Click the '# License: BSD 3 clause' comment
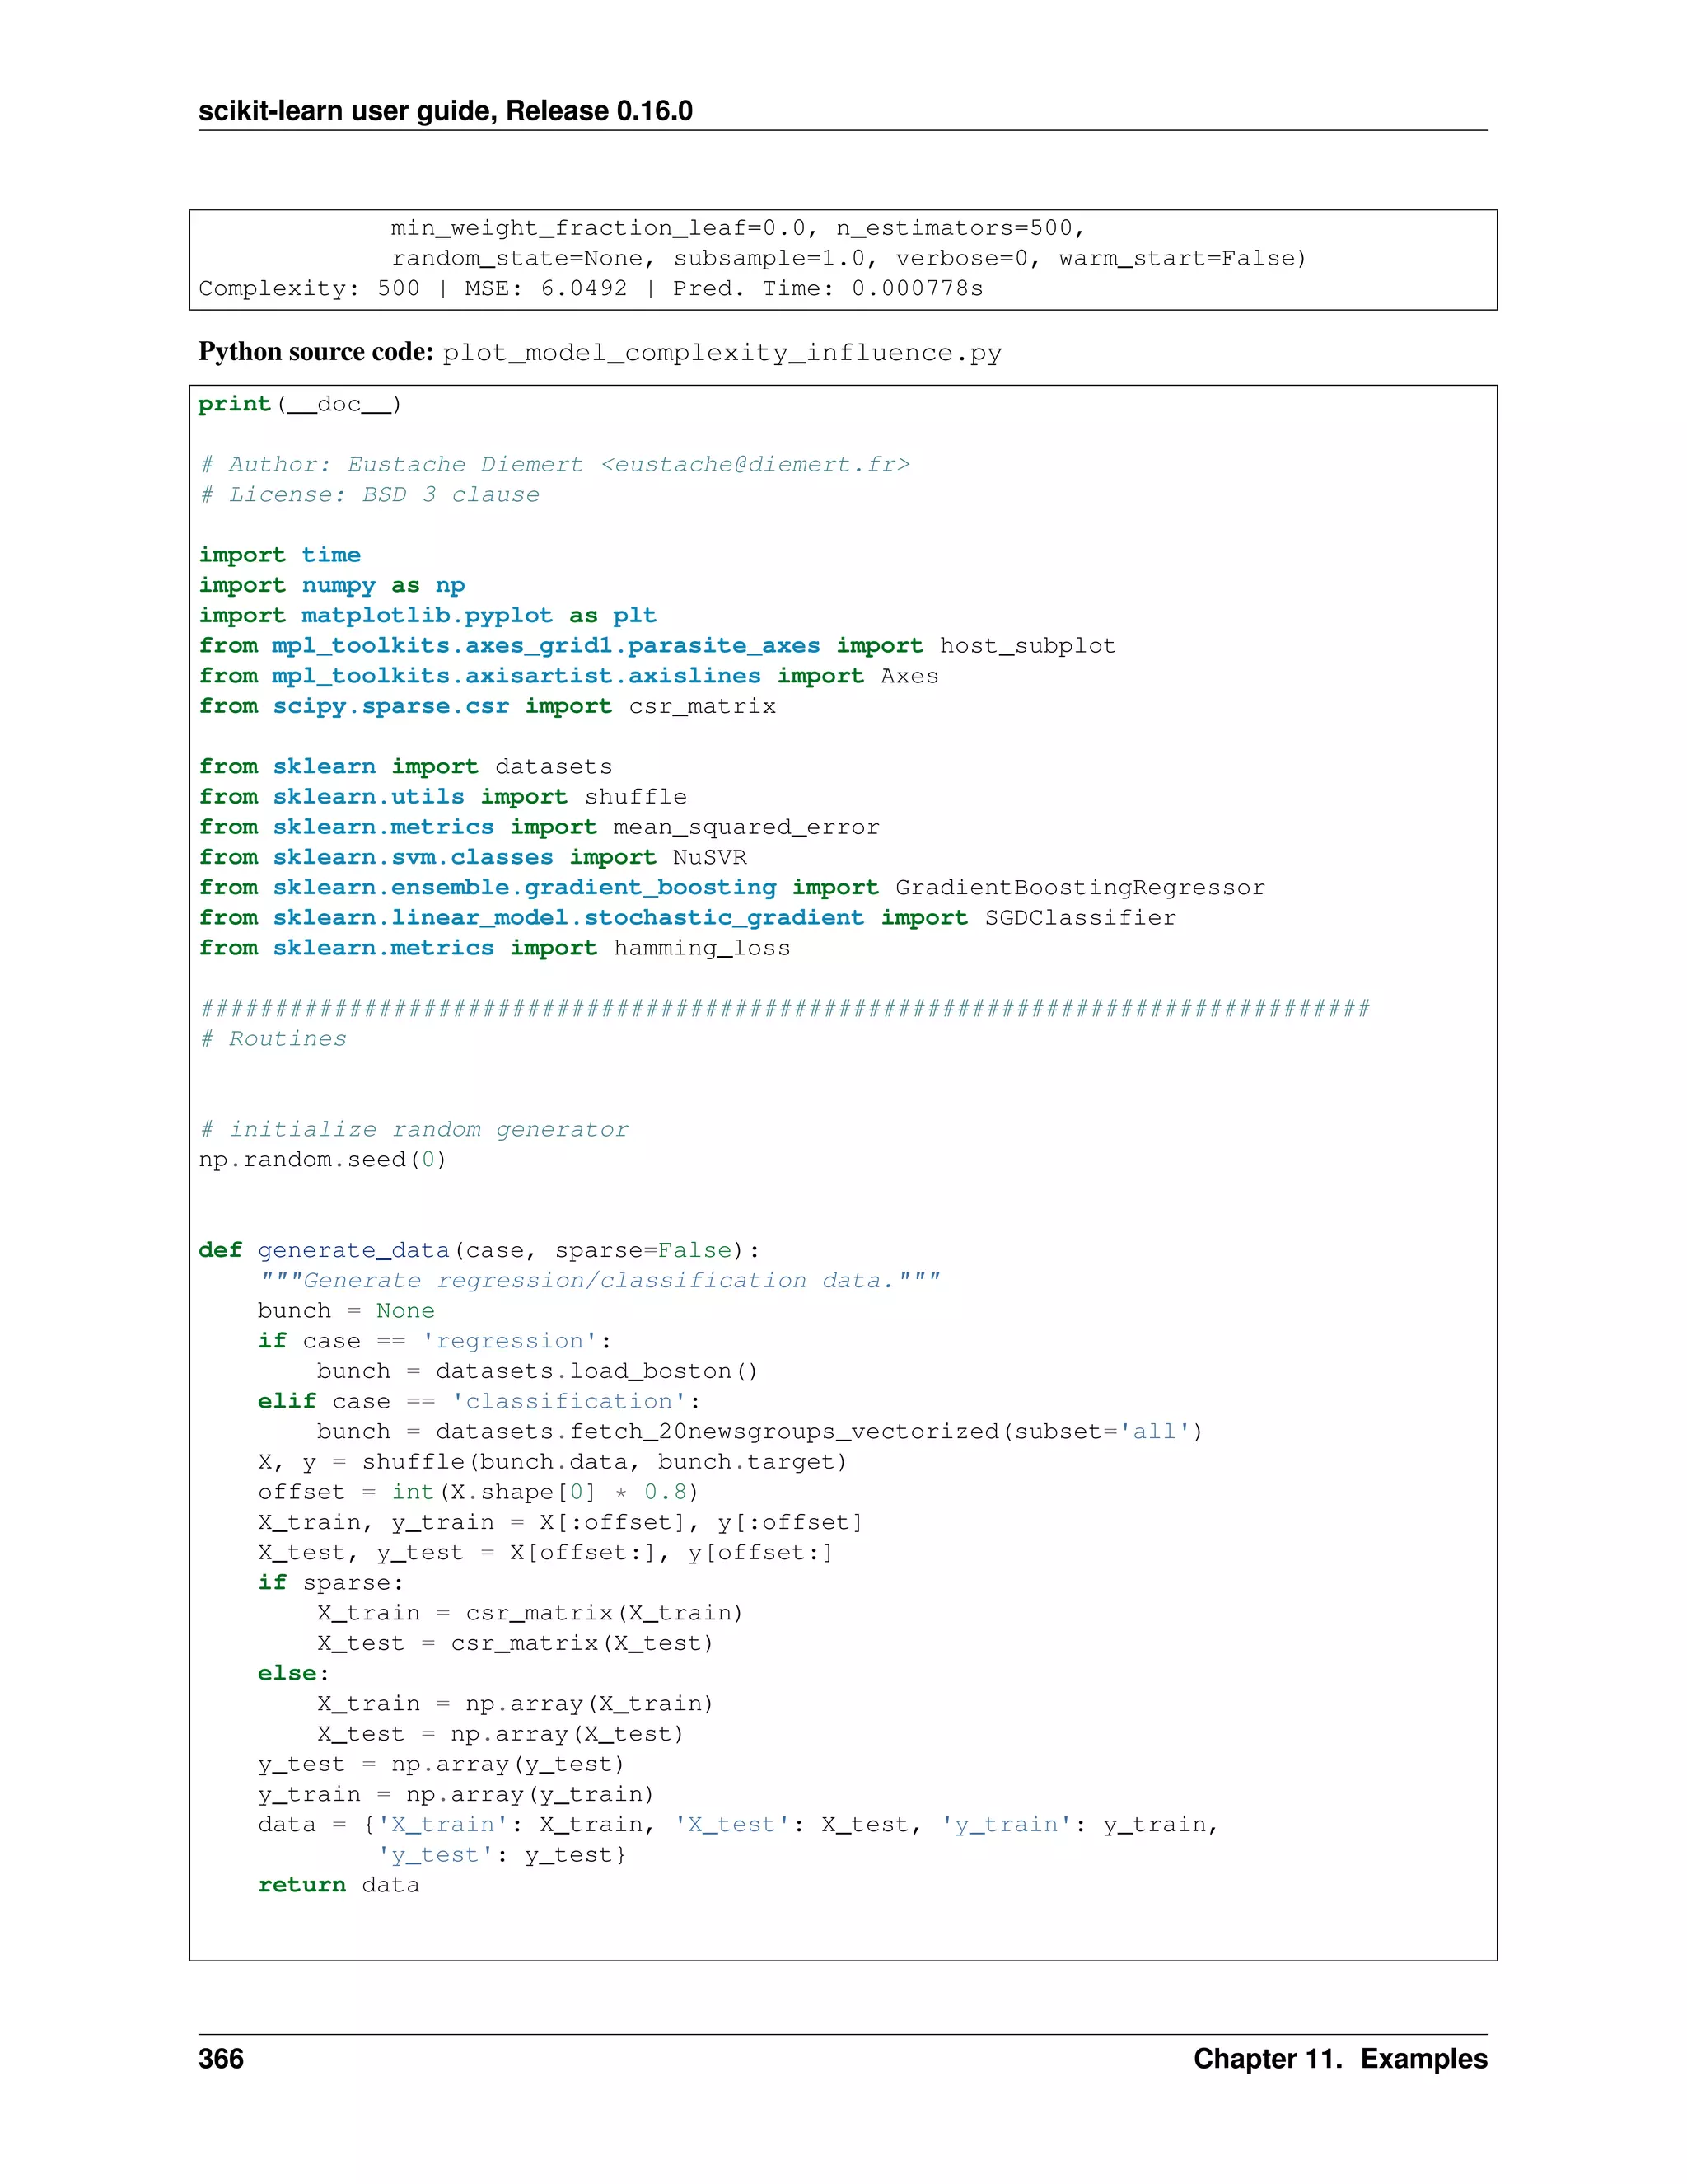 369,494
